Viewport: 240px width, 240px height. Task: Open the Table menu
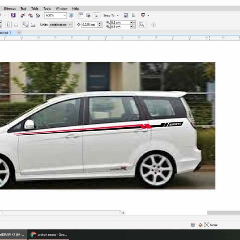(35, 9)
